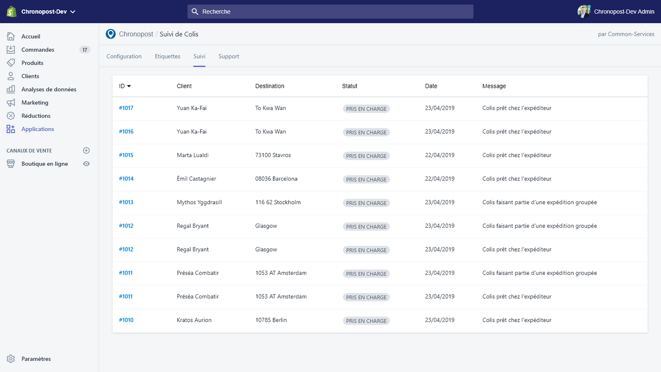This screenshot has width=661, height=372.
Task: Click Chronopost breadcrumb link
Action: [x=136, y=34]
